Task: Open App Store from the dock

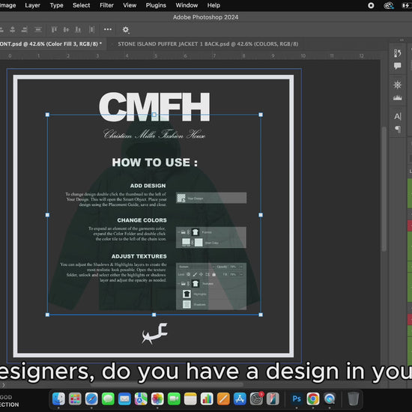Action: point(240,399)
